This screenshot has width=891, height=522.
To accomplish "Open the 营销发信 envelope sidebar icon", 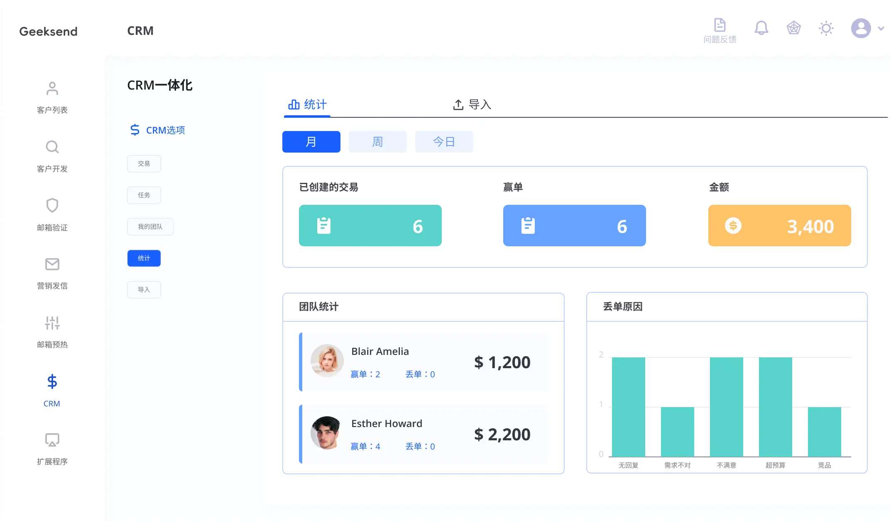I will point(52,264).
